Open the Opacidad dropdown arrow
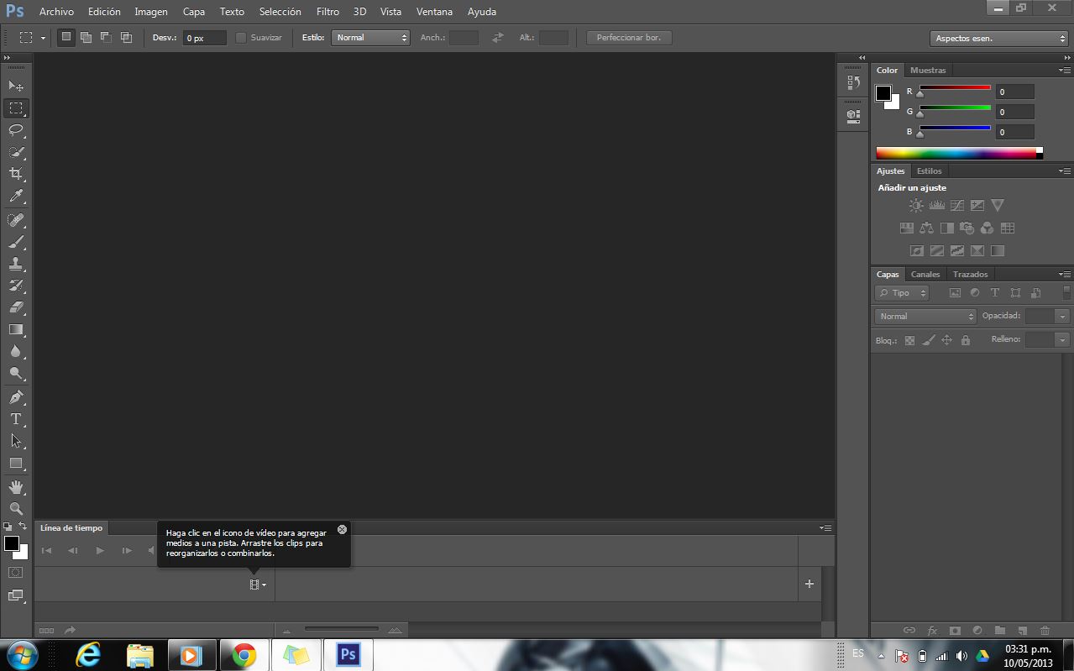Image resolution: width=1074 pixels, height=671 pixels. coord(1063,317)
